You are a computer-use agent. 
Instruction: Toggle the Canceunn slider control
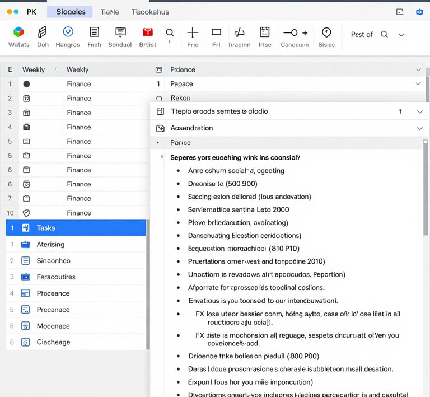(x=295, y=33)
